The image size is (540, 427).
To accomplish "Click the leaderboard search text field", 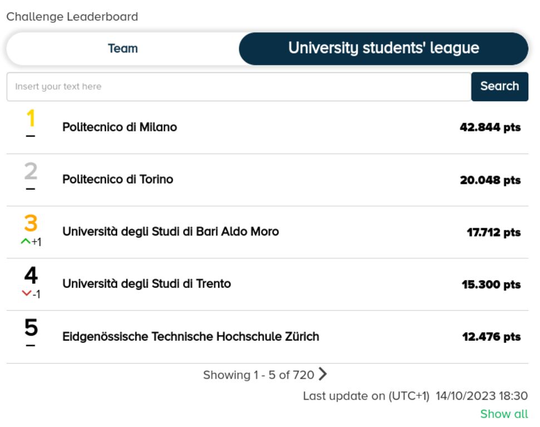I will (x=239, y=86).
